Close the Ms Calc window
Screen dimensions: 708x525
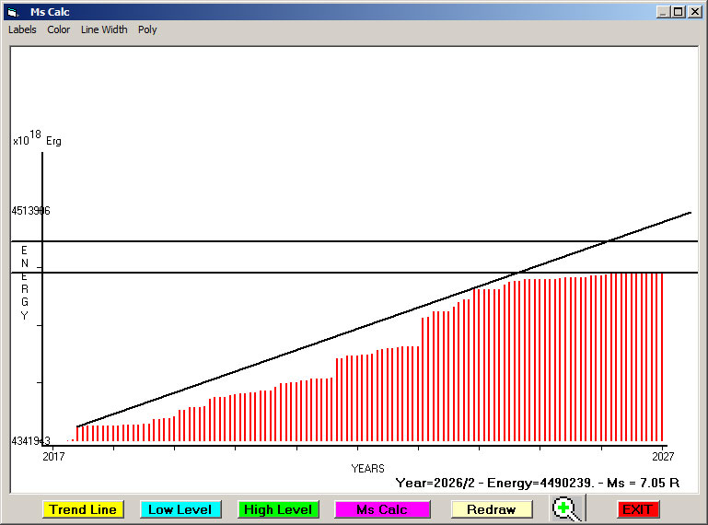695,12
